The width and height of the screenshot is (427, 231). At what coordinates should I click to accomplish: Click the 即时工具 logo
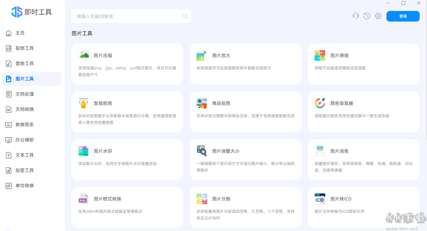(31, 12)
